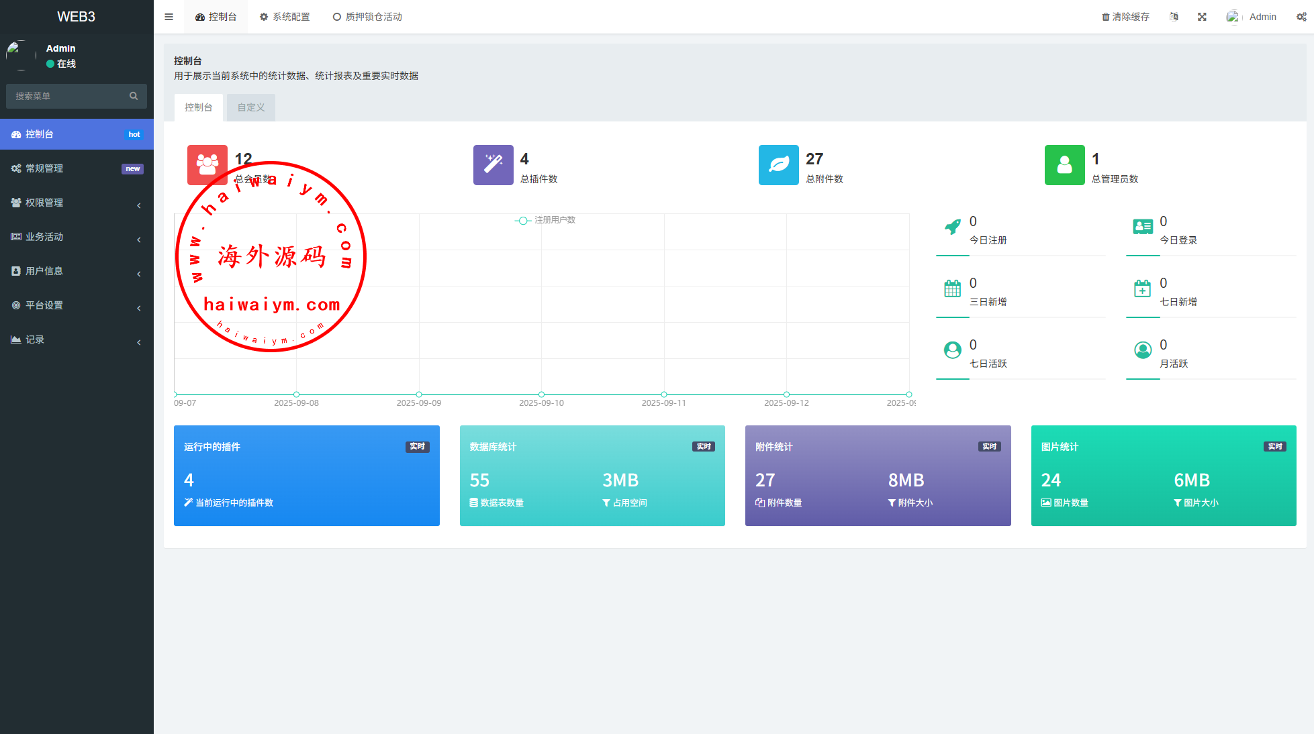
Task: Click the blue leaf attachments icon
Action: click(778, 165)
